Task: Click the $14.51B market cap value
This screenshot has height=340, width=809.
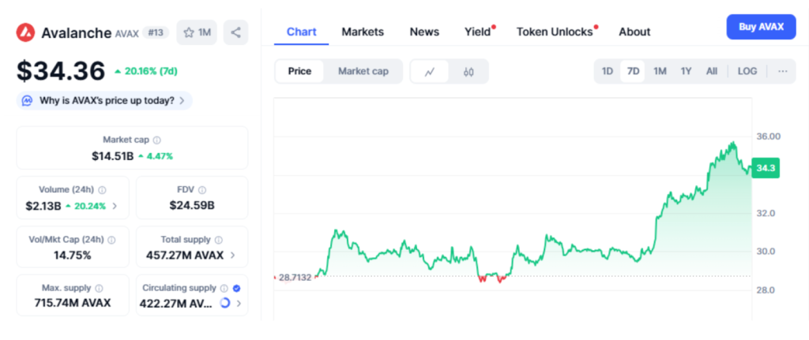Action: (x=112, y=156)
